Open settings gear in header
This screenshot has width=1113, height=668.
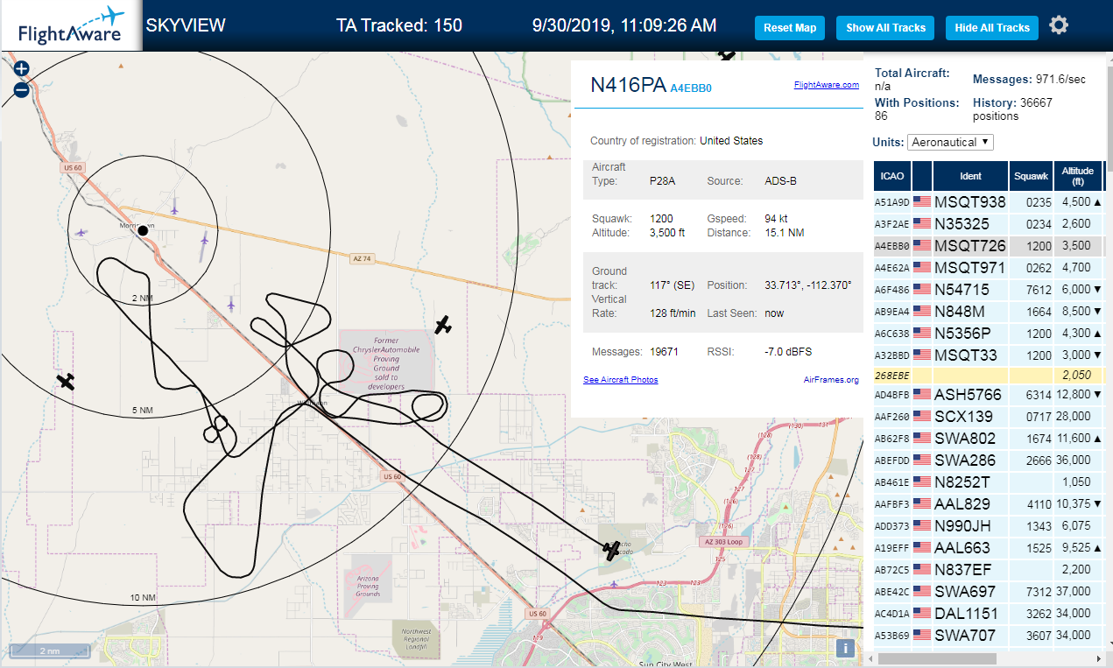[1059, 25]
